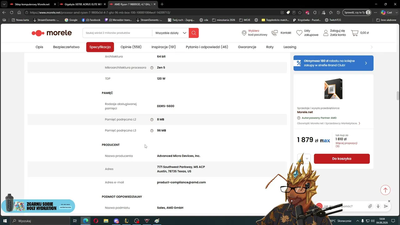Open the Wszystkie działy category dropdown
Viewport: 400px width, 225px height.
pyautogui.click(x=171, y=33)
